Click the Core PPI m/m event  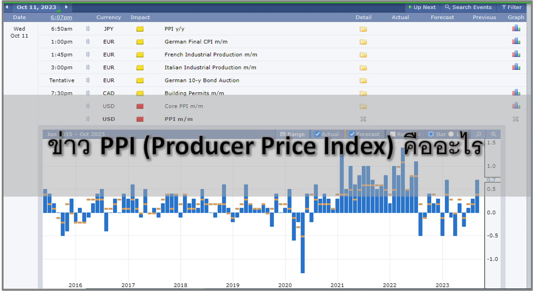pyautogui.click(x=184, y=106)
